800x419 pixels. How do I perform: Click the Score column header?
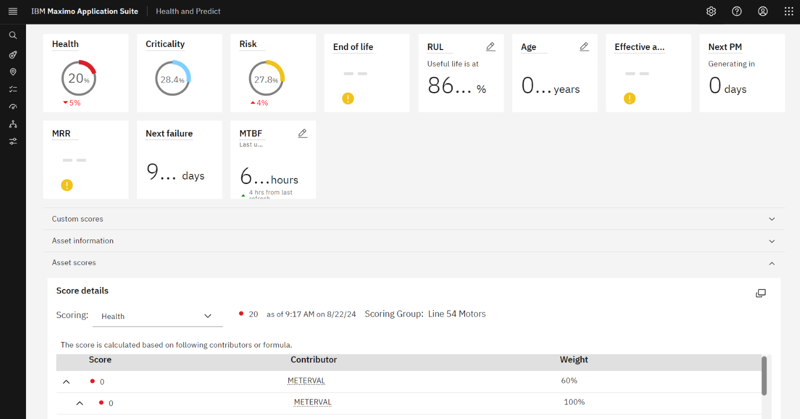[x=100, y=359]
